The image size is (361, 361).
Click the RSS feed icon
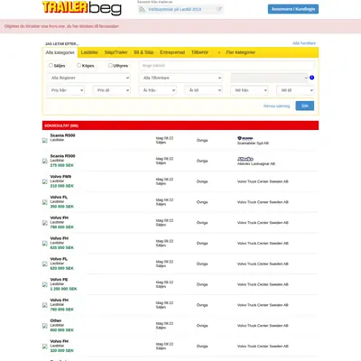(142, 10)
